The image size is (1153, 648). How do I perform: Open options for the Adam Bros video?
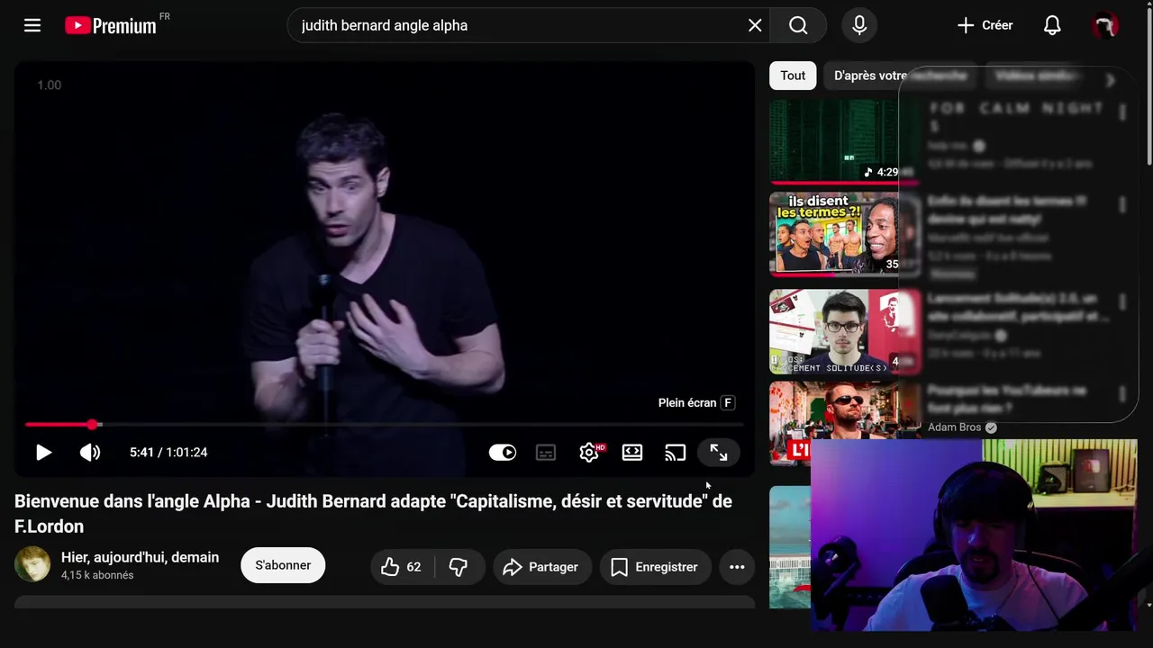pyautogui.click(x=1122, y=393)
